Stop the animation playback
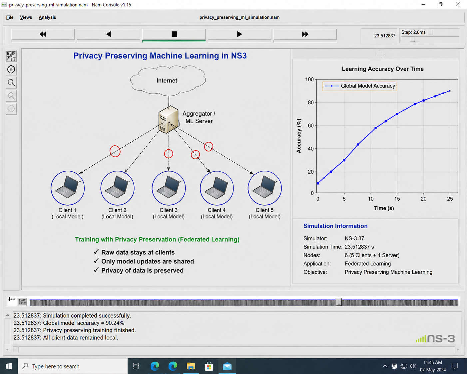The image size is (467, 374). [x=174, y=34]
